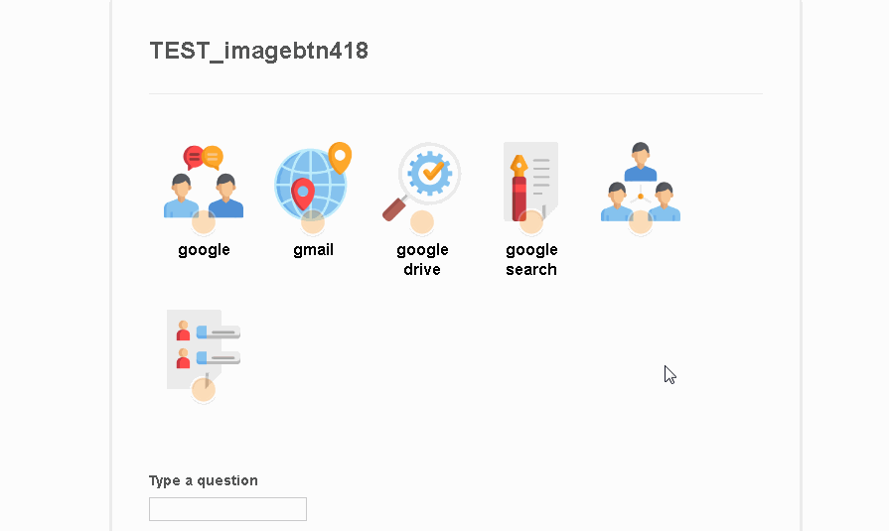Click the "gmail" option label
The image size is (889, 531).
[313, 250]
